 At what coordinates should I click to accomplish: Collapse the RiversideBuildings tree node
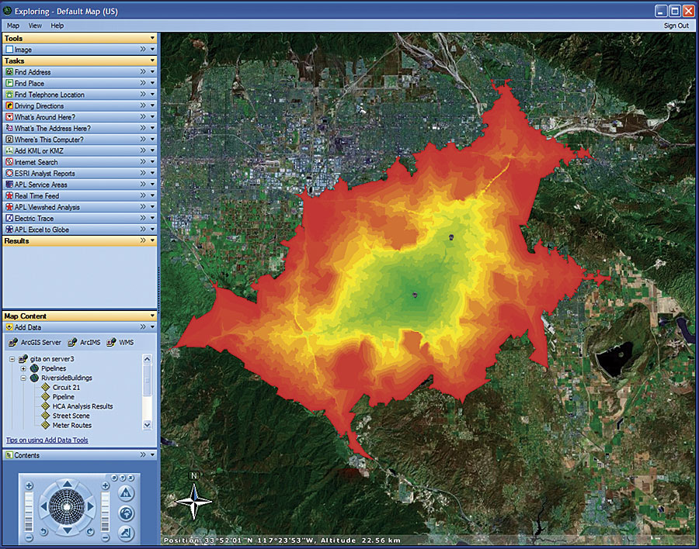pyautogui.click(x=23, y=378)
